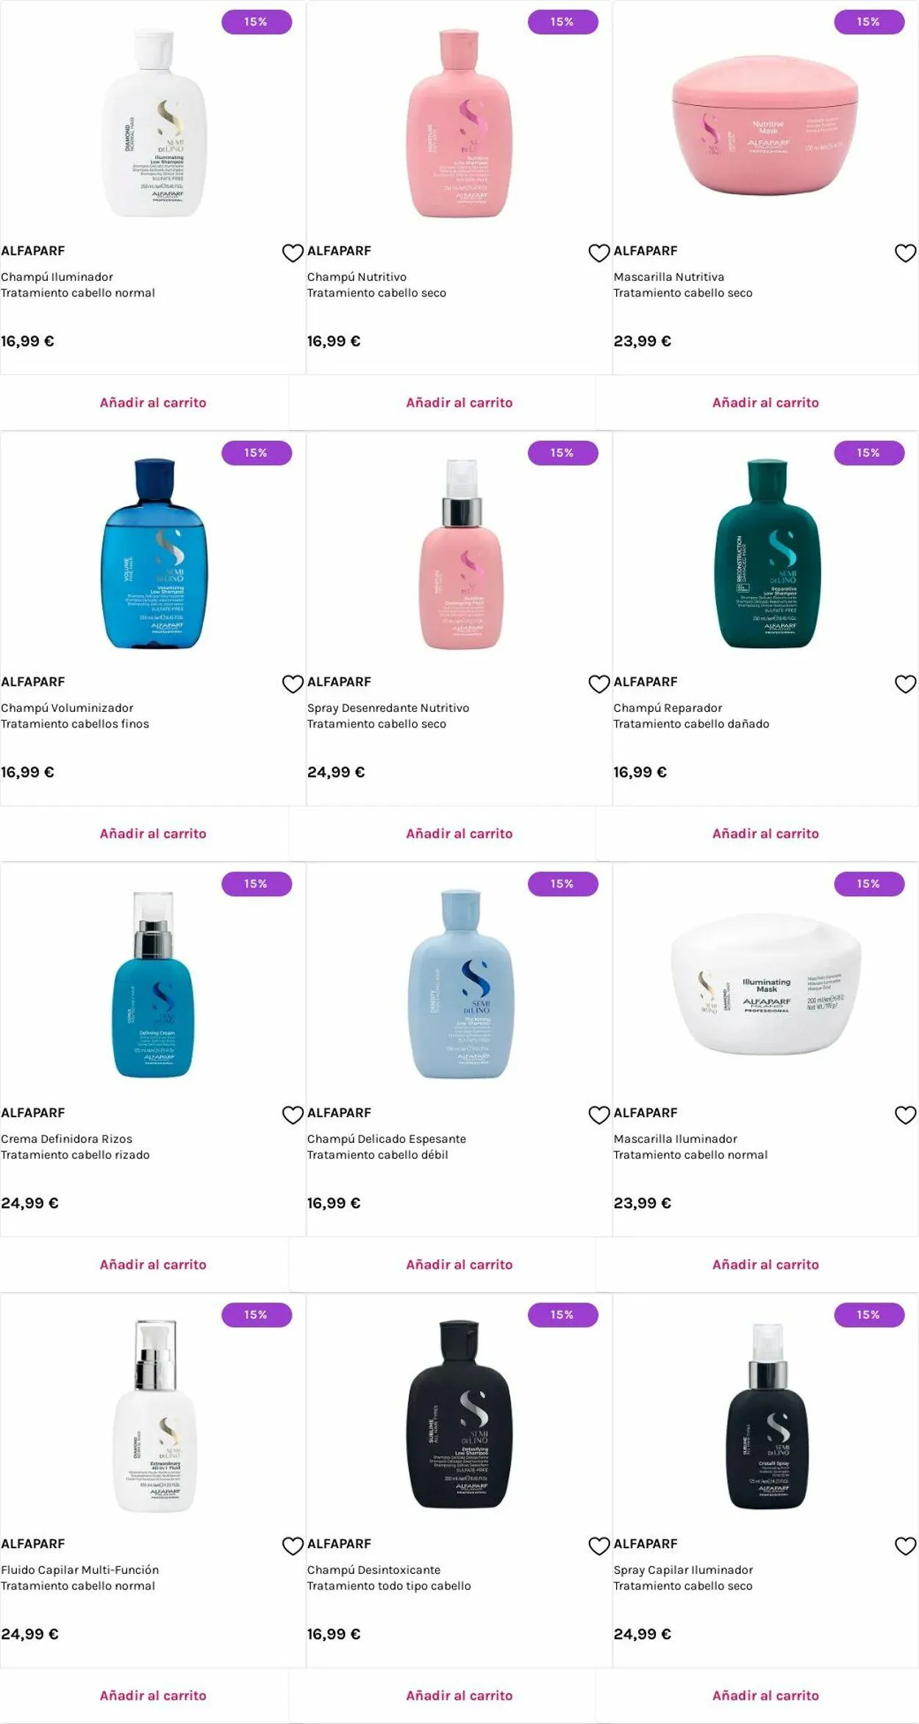Like the Spray Desenredante Nutritivo heart icon
This screenshot has width=919, height=1724.
tap(599, 684)
